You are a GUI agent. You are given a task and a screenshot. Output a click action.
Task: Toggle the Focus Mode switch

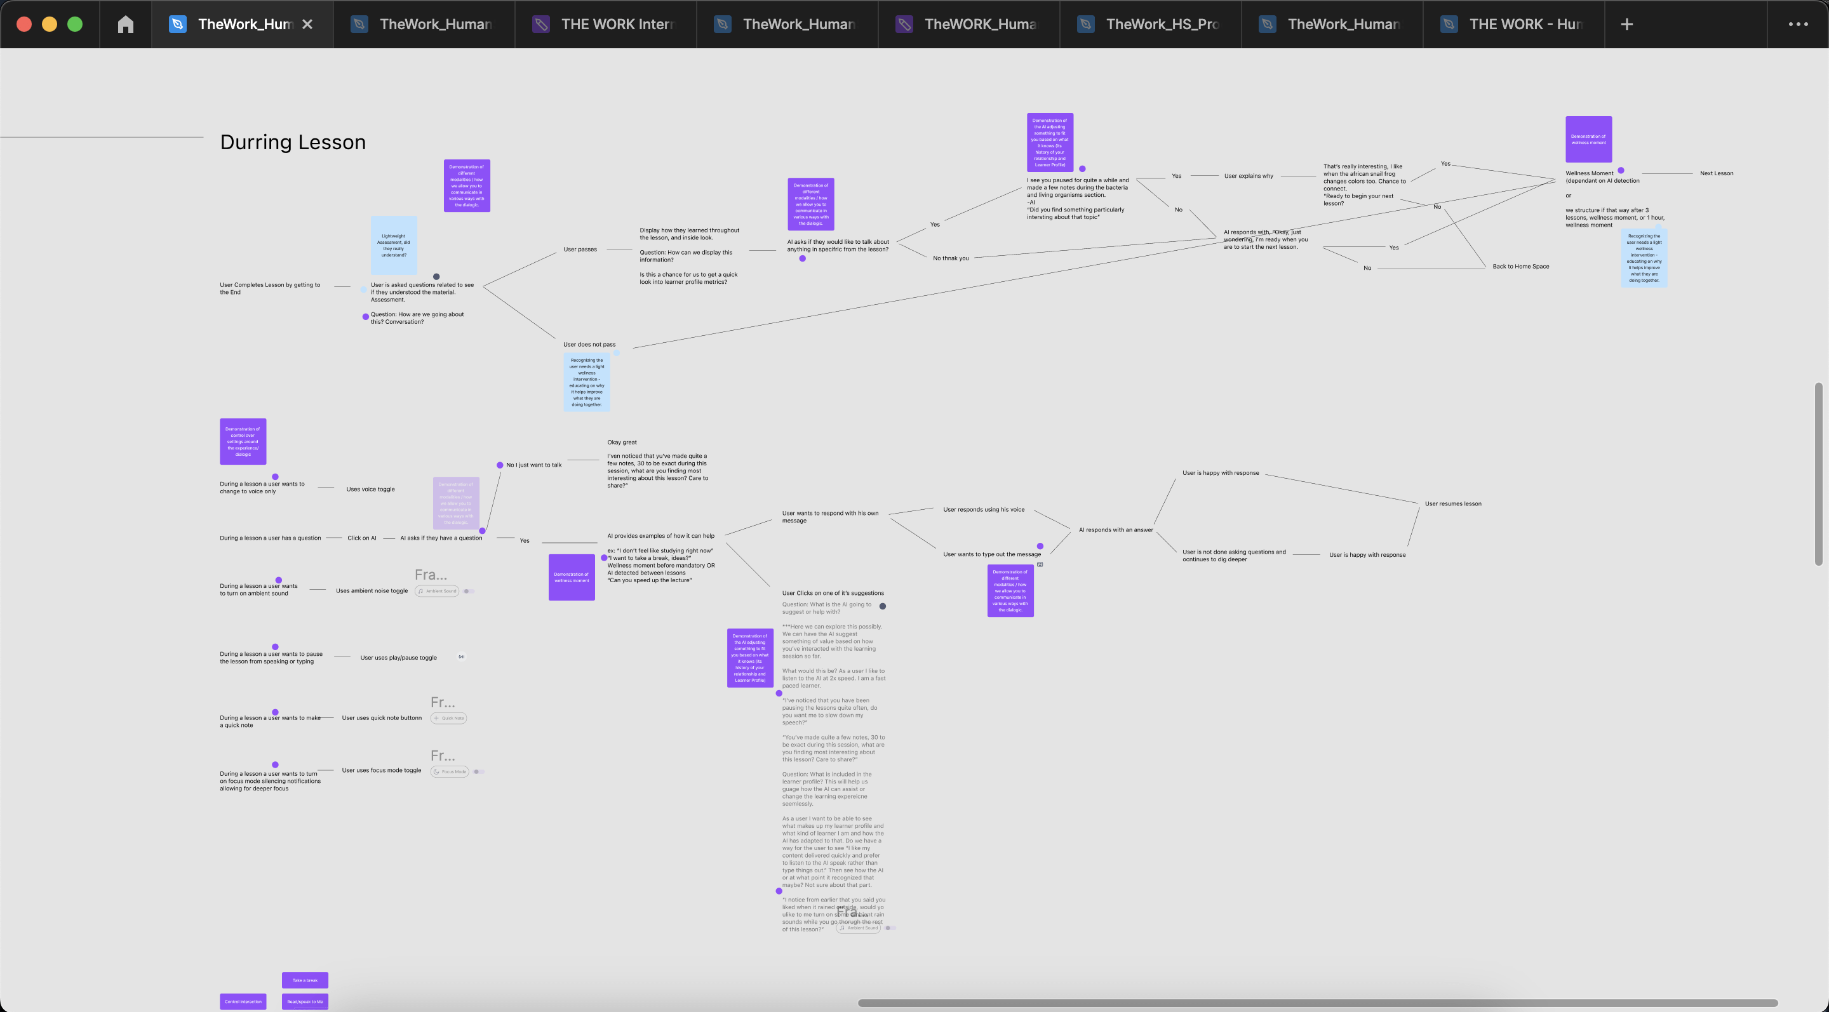(x=479, y=772)
